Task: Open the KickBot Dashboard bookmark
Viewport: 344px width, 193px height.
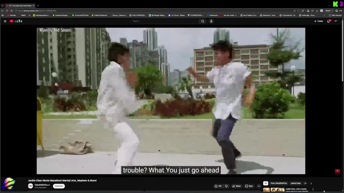Action: [x=99, y=15]
